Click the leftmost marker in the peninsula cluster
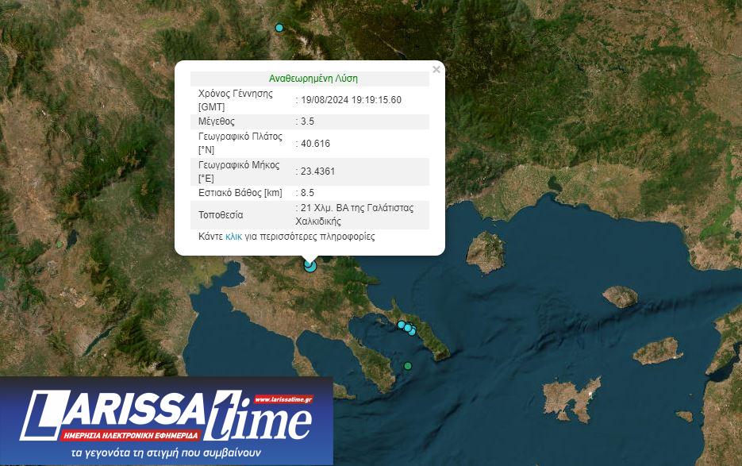Screen dimensions: 742x466 tap(402, 324)
